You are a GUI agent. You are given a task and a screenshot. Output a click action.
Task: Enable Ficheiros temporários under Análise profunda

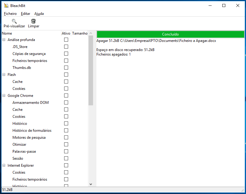(x=66, y=61)
